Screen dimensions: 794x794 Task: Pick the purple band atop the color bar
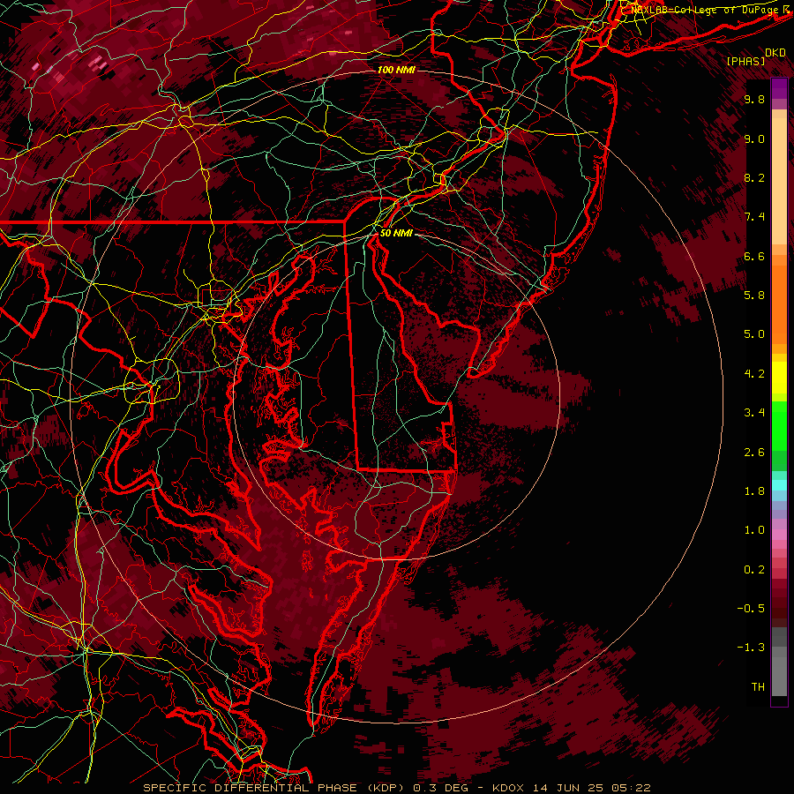point(779,88)
